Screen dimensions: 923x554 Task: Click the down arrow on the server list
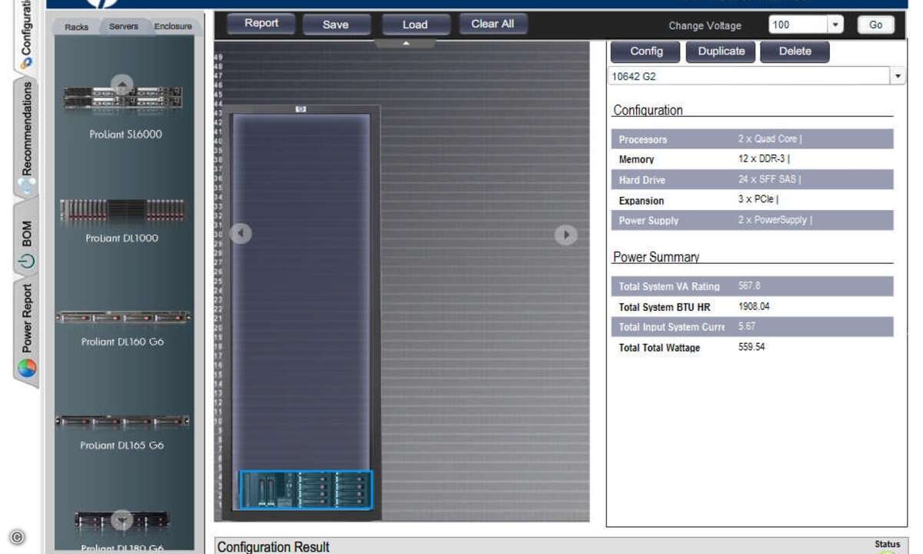(122, 520)
